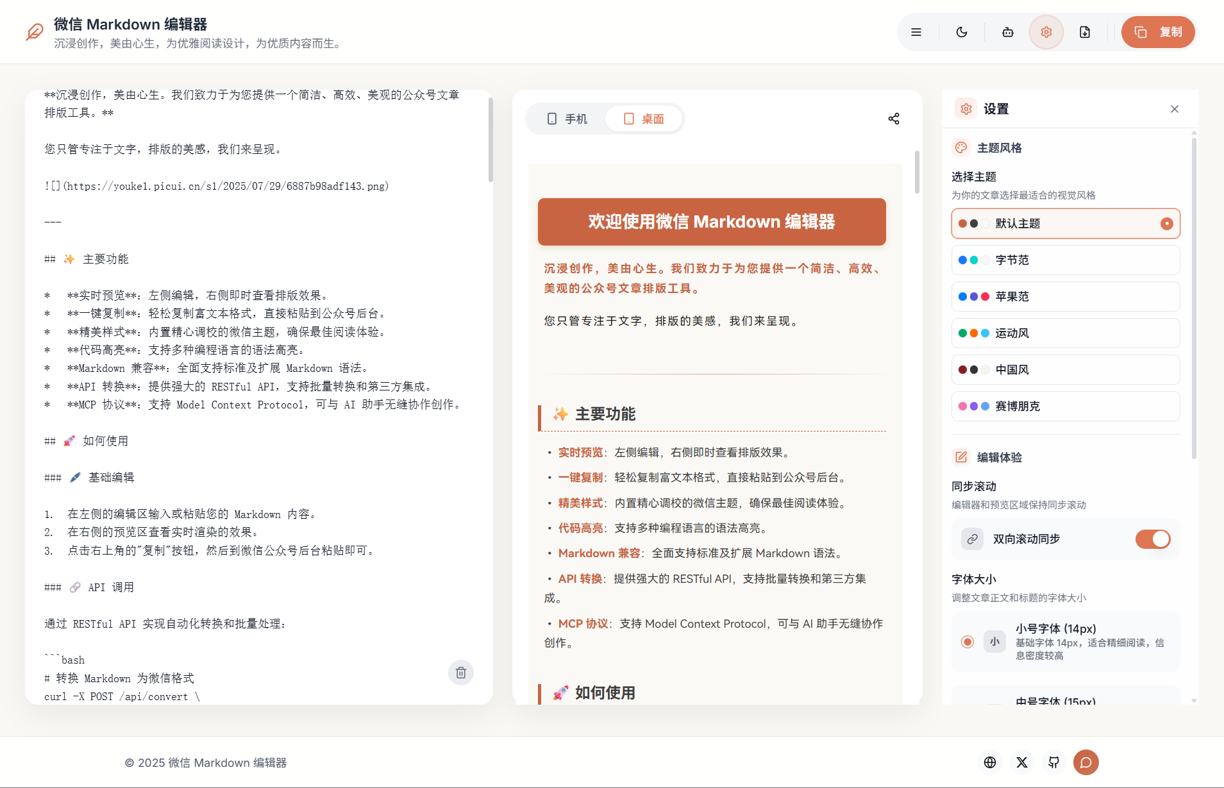Select the 赛博朋克 theme
Viewport: 1224px width, 788px height.
coord(1066,406)
